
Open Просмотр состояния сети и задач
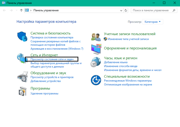click(52, 59)
